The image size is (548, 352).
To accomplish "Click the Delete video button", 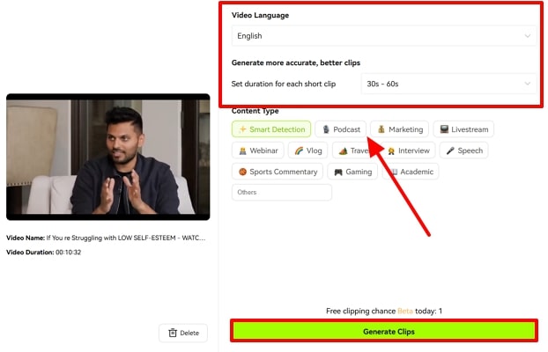I will (182, 333).
